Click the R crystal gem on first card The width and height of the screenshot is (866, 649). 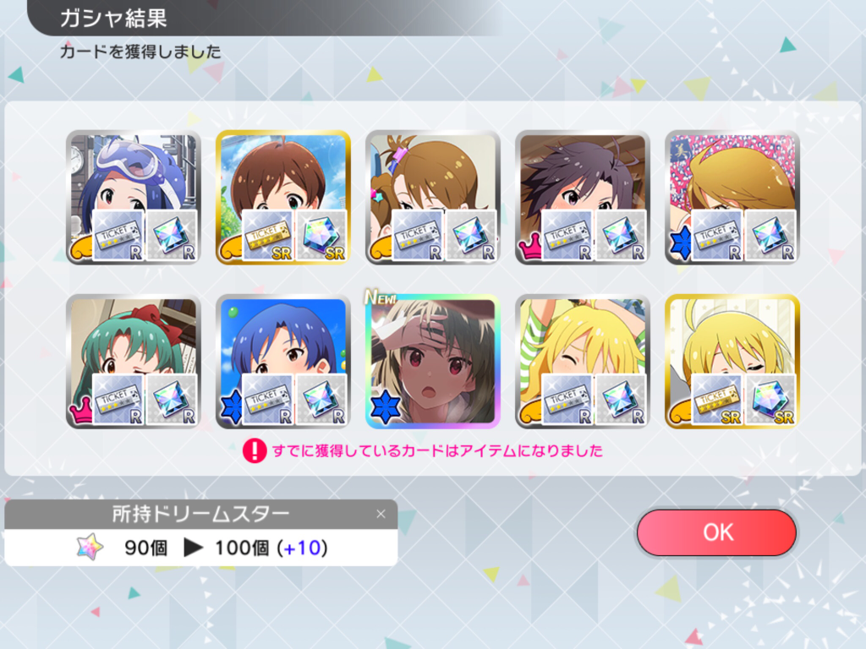click(172, 235)
